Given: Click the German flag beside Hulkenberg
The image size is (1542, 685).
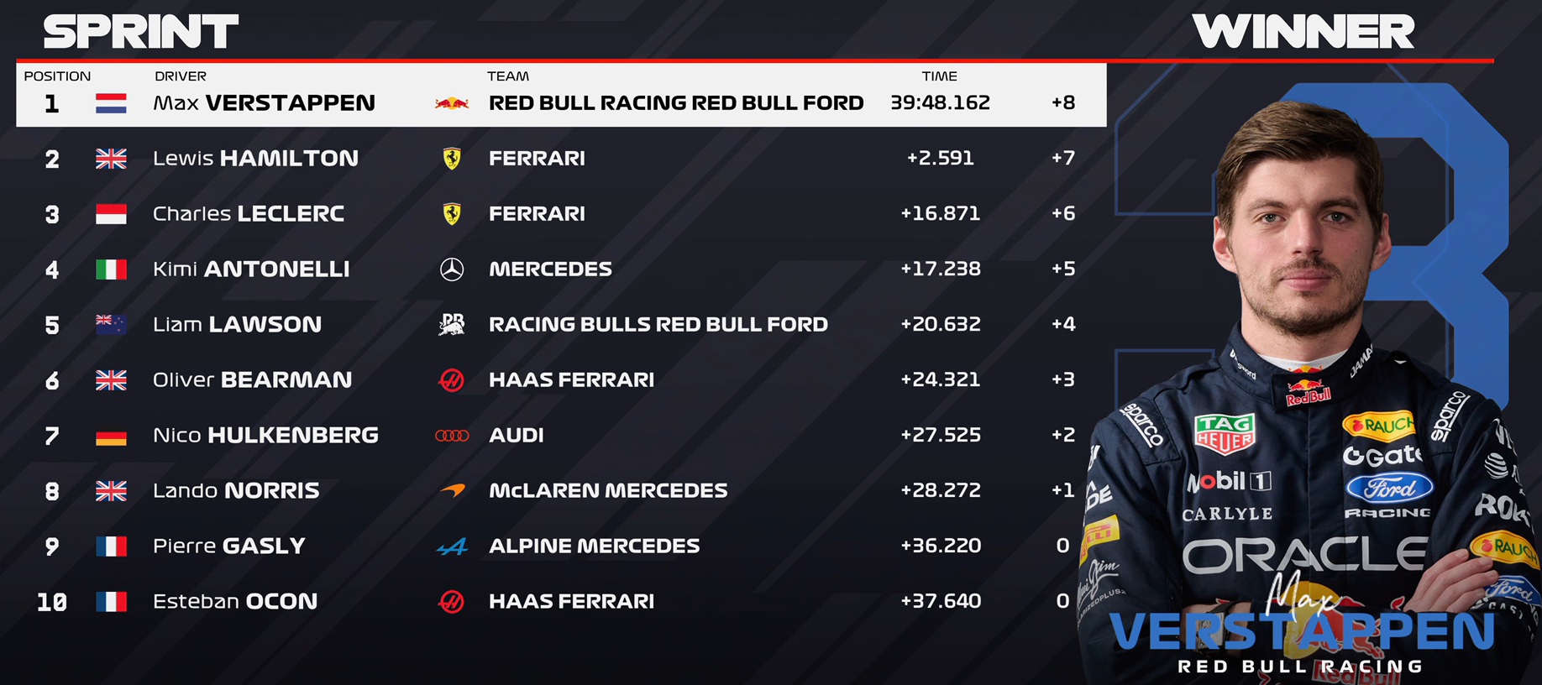Looking at the screenshot, I should [x=112, y=436].
